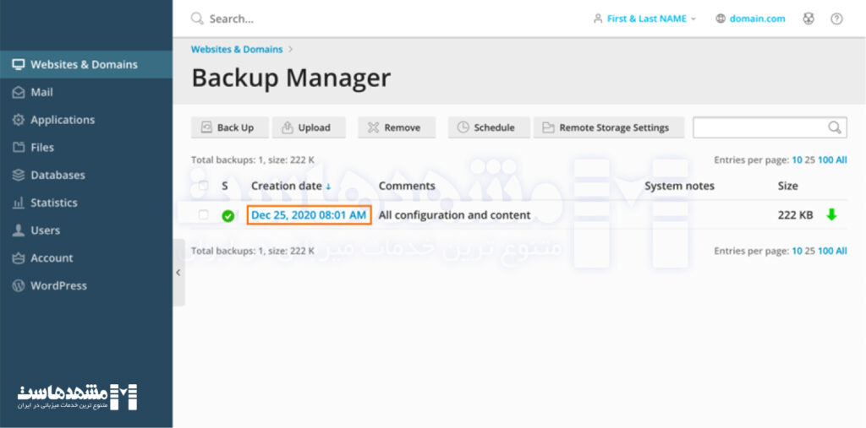Screen dimensions: 866x428
Task: Open the Dec 25, 2020 08:01 AM backup link
Action: (x=309, y=215)
